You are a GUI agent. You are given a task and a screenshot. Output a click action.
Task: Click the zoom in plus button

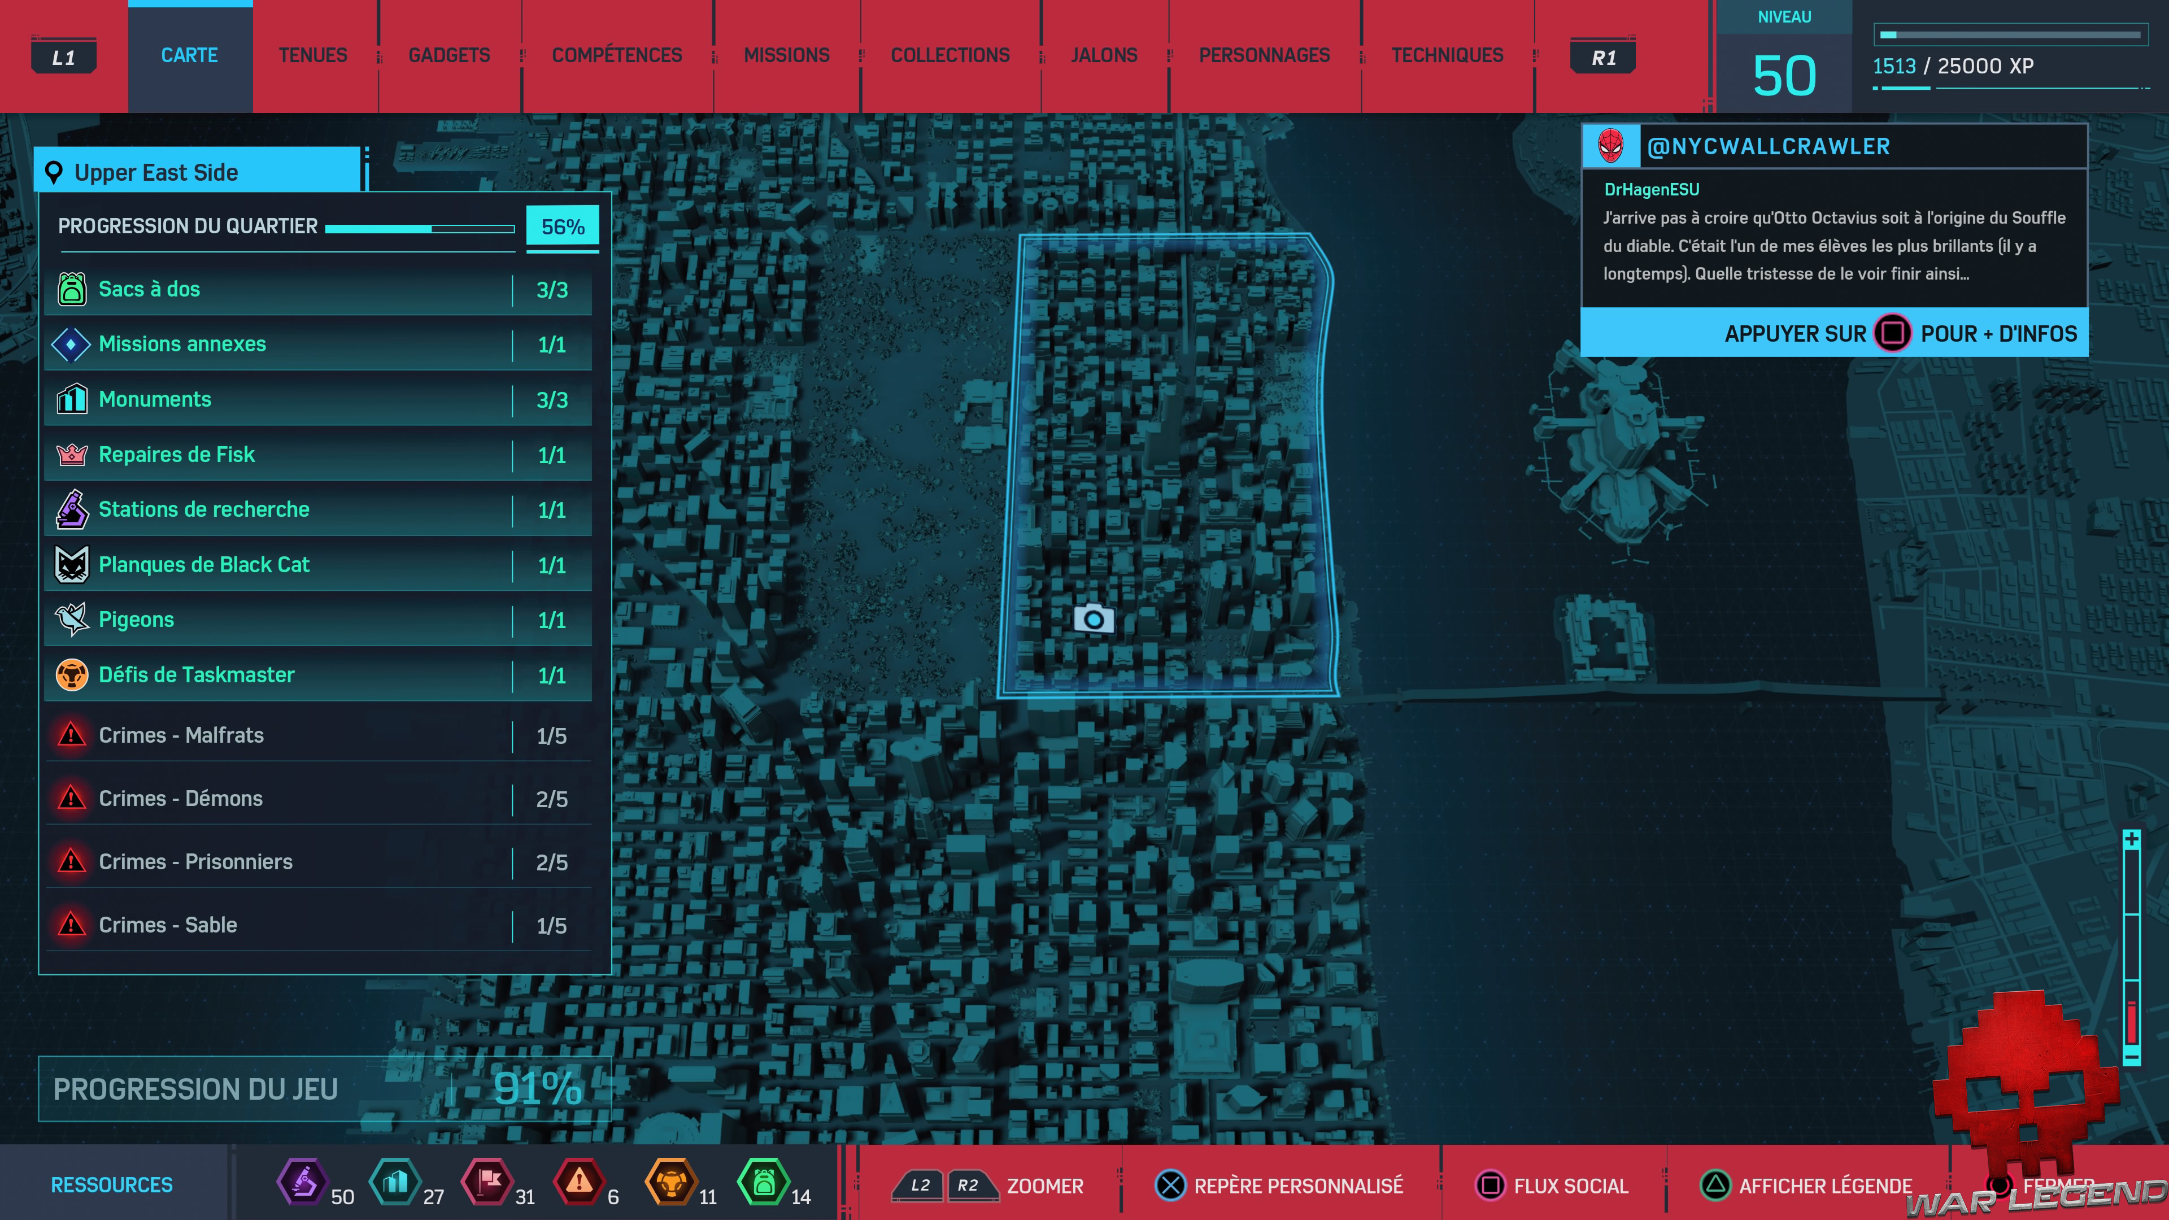pyautogui.click(x=2131, y=839)
